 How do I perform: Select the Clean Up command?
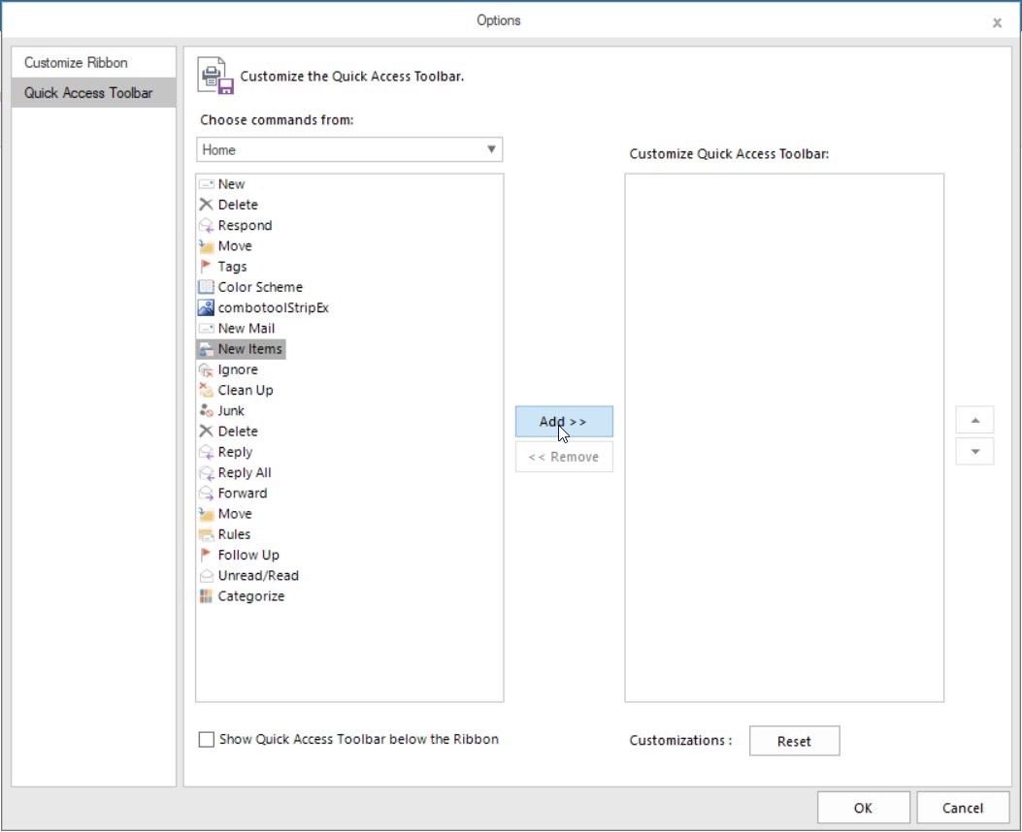pos(245,390)
